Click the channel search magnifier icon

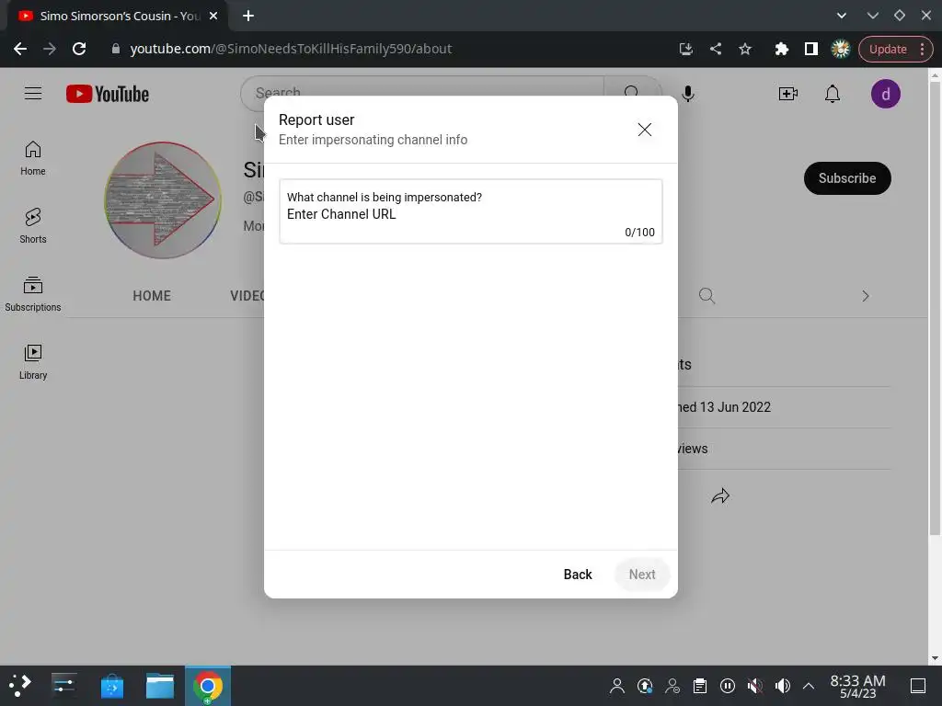coord(707,296)
